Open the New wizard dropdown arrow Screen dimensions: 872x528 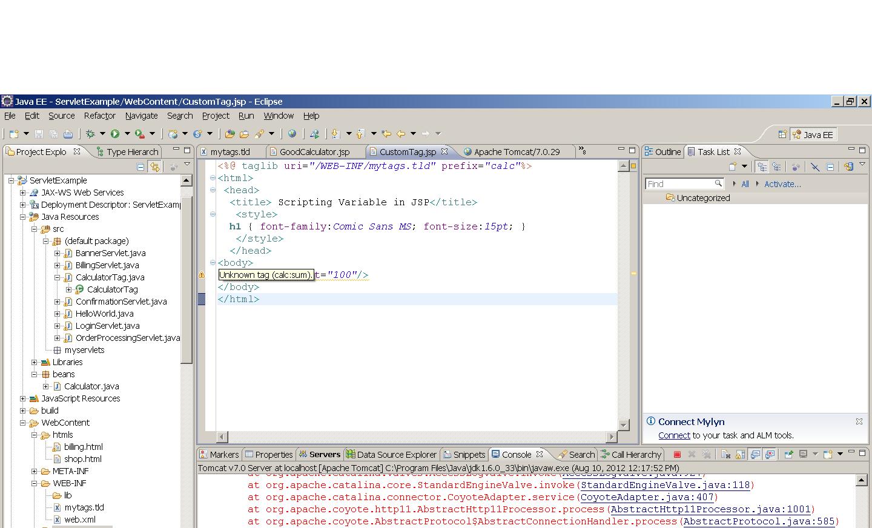[x=26, y=134]
